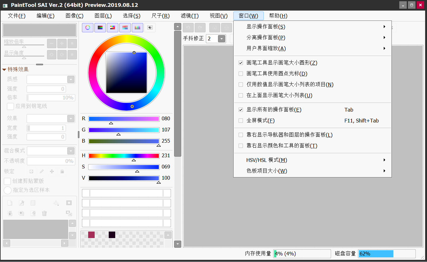427x262 pixels.
Task: Open the 文件 menu
Action: 17,16
